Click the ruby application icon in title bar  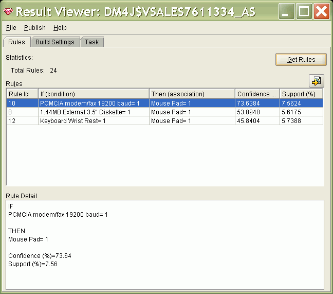click(x=8, y=11)
